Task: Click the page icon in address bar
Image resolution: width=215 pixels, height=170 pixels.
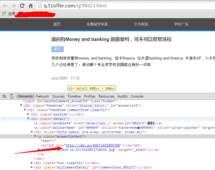Action: click(40, 6)
